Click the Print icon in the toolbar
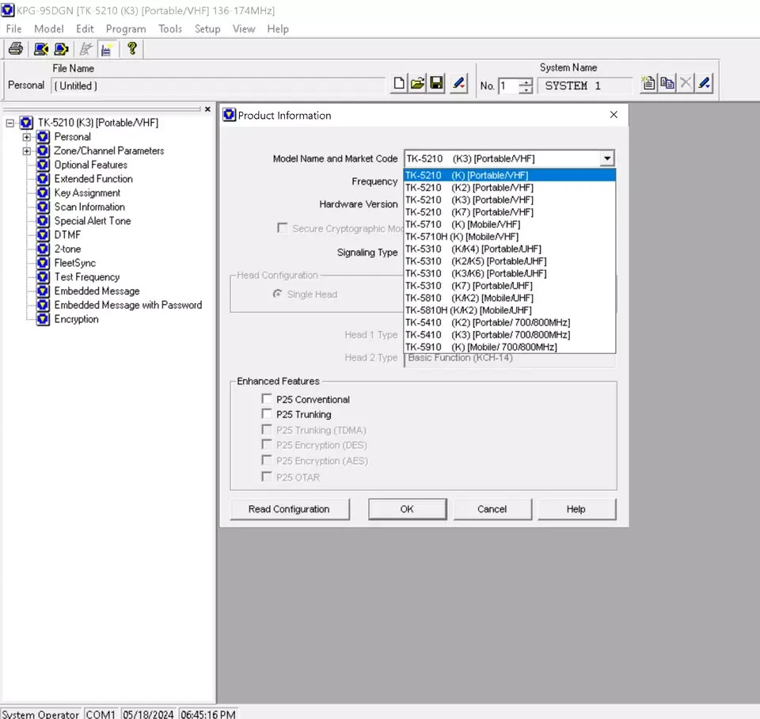Image resolution: width=760 pixels, height=719 pixels. point(15,49)
